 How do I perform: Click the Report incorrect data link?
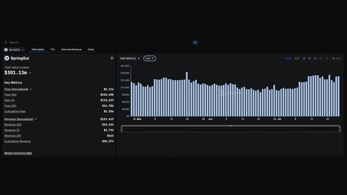pyautogui.click(x=18, y=153)
